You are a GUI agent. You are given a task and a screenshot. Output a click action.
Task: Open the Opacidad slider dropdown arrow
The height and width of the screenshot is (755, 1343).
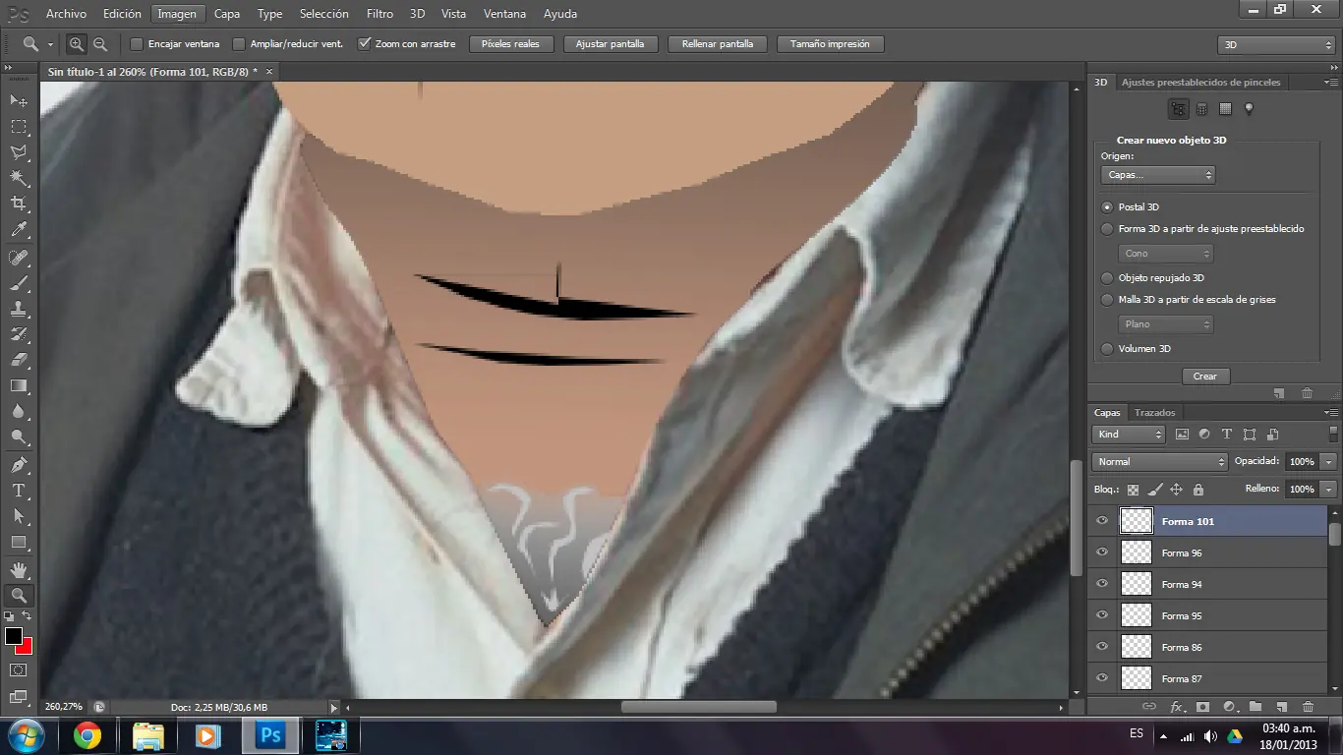(x=1329, y=462)
